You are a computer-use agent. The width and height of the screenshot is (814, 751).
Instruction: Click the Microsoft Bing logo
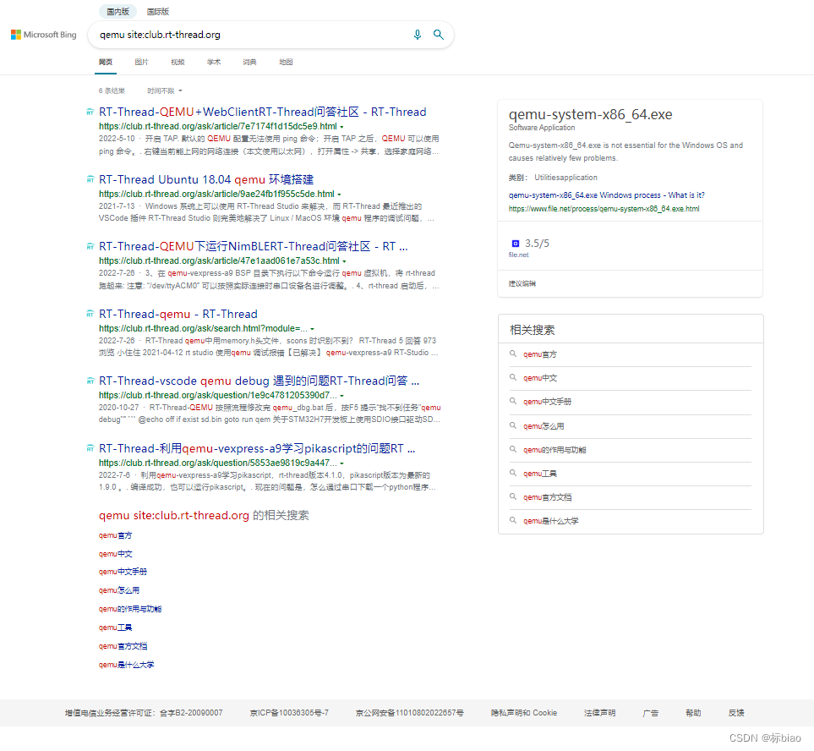[44, 35]
